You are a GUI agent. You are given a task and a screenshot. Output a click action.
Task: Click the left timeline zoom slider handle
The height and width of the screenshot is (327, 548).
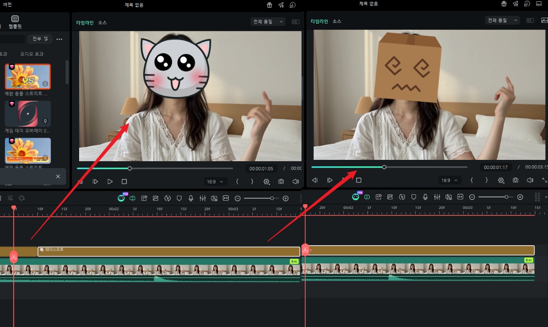[272, 198]
